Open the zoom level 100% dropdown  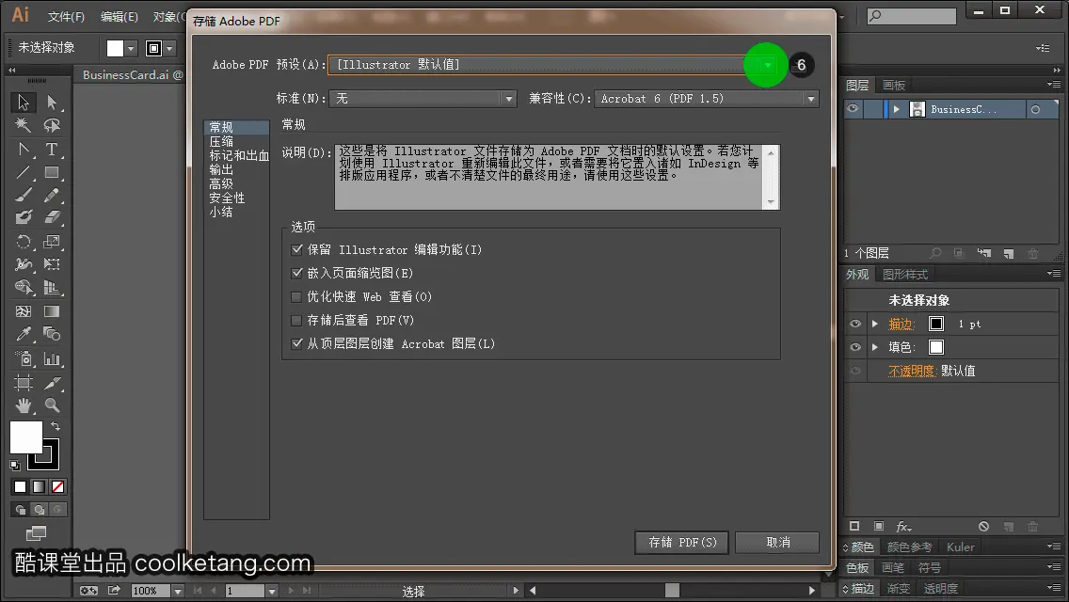click(x=178, y=591)
